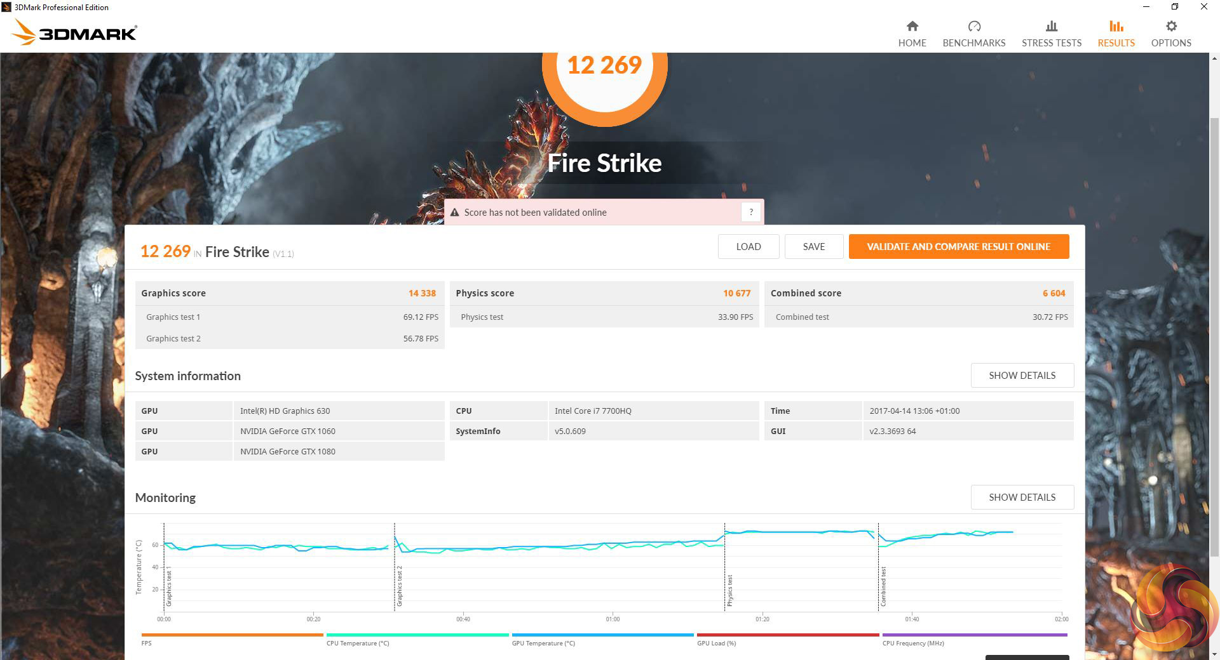Minimize the 3DMark window
Viewport: 1220px width, 660px height.
point(1146,7)
